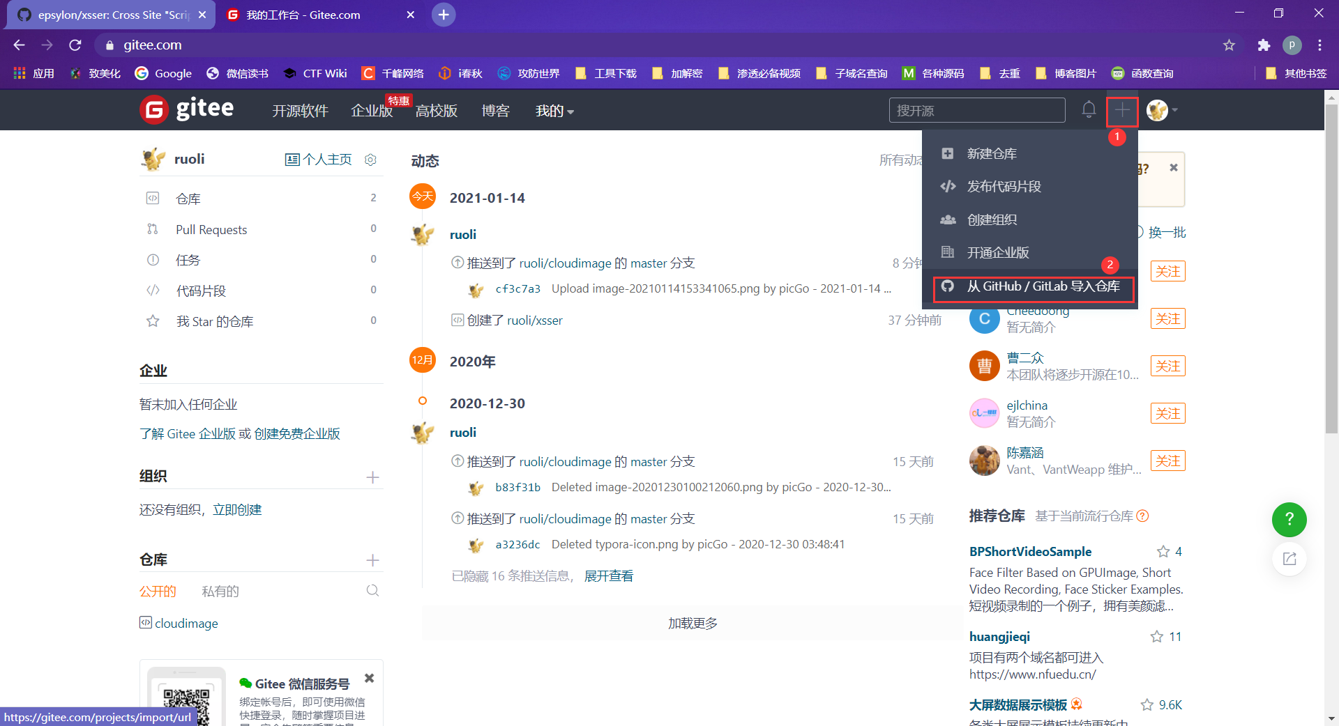Expand the 我的 dropdown in navigation
This screenshot has height=726, width=1339.
[x=554, y=111]
